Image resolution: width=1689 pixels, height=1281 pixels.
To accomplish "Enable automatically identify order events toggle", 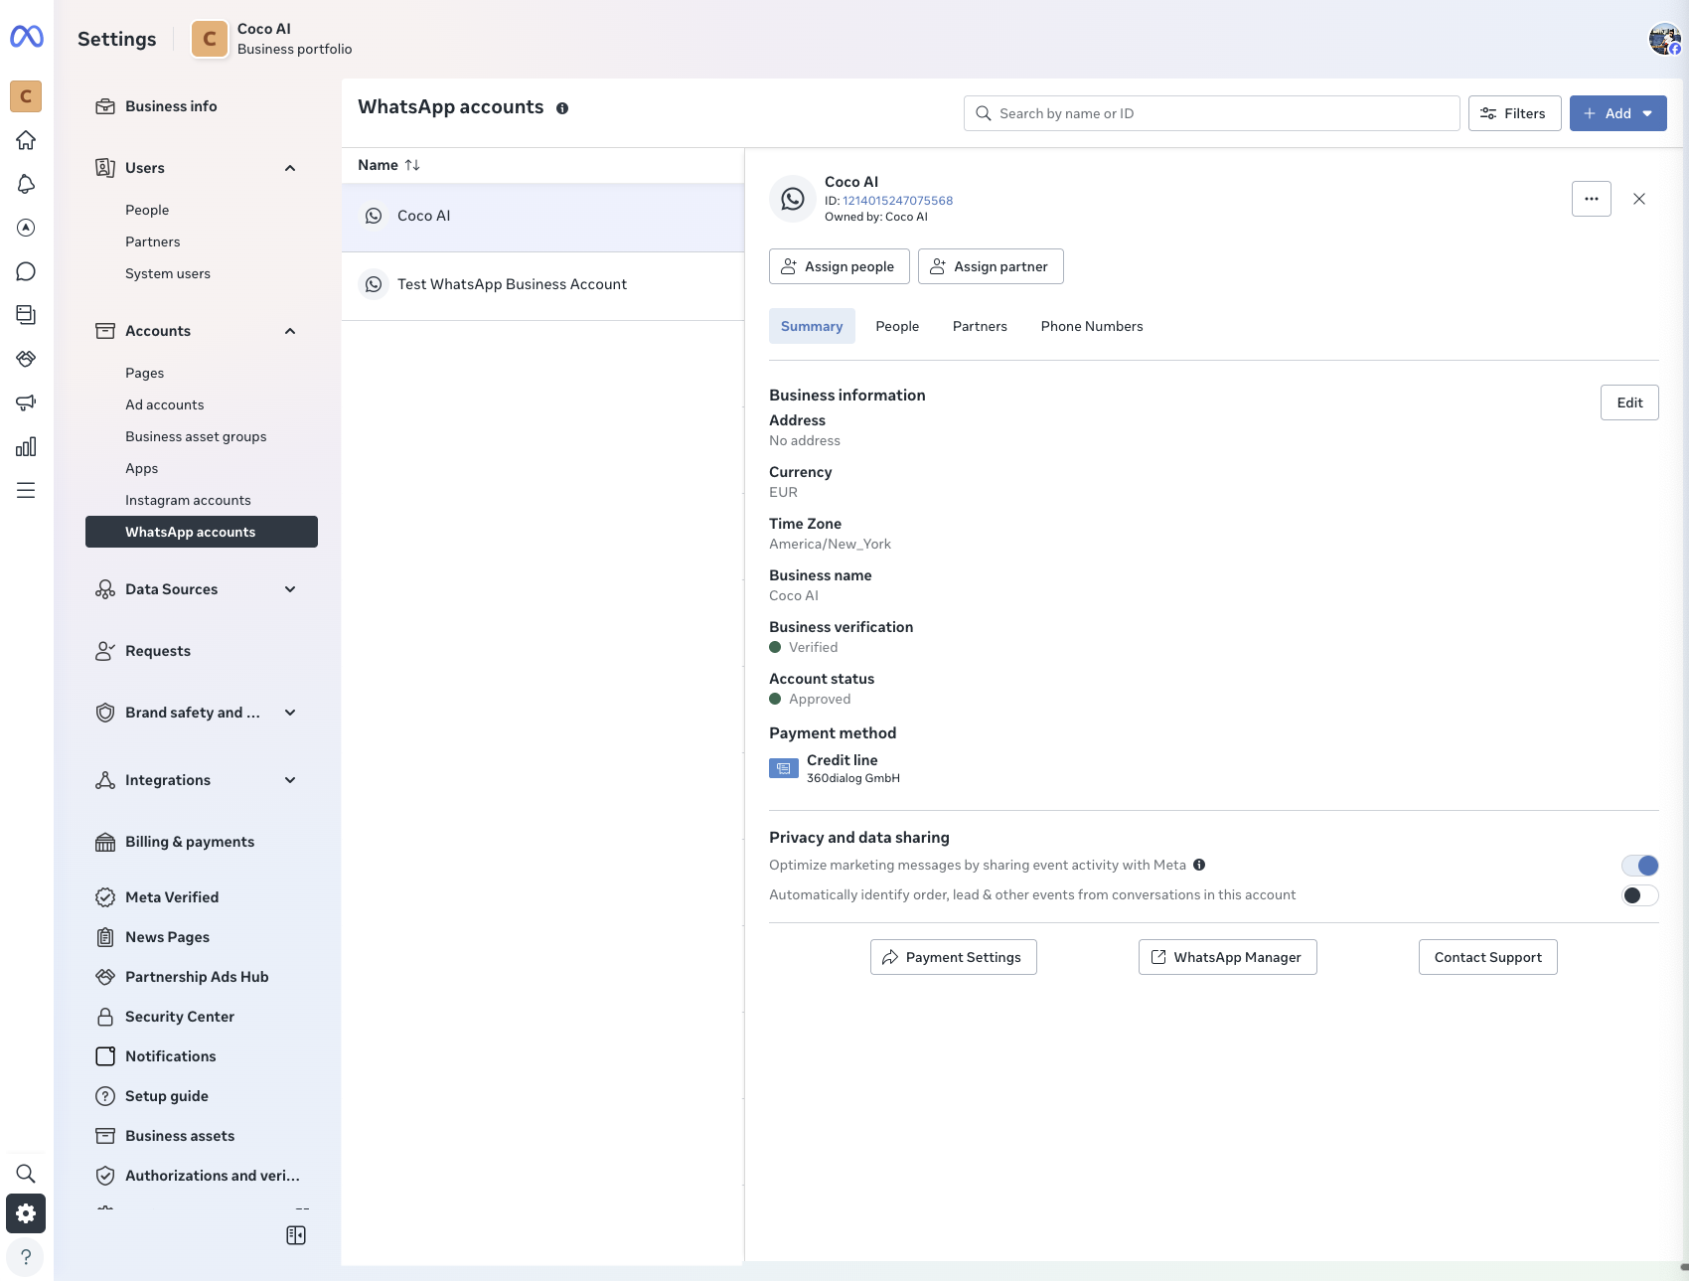I will coord(1639,895).
